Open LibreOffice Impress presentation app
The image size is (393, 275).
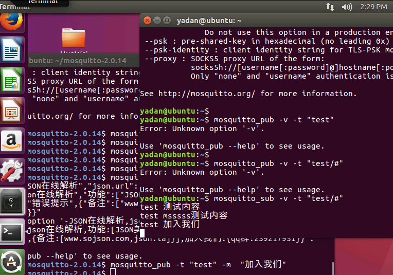[11, 111]
